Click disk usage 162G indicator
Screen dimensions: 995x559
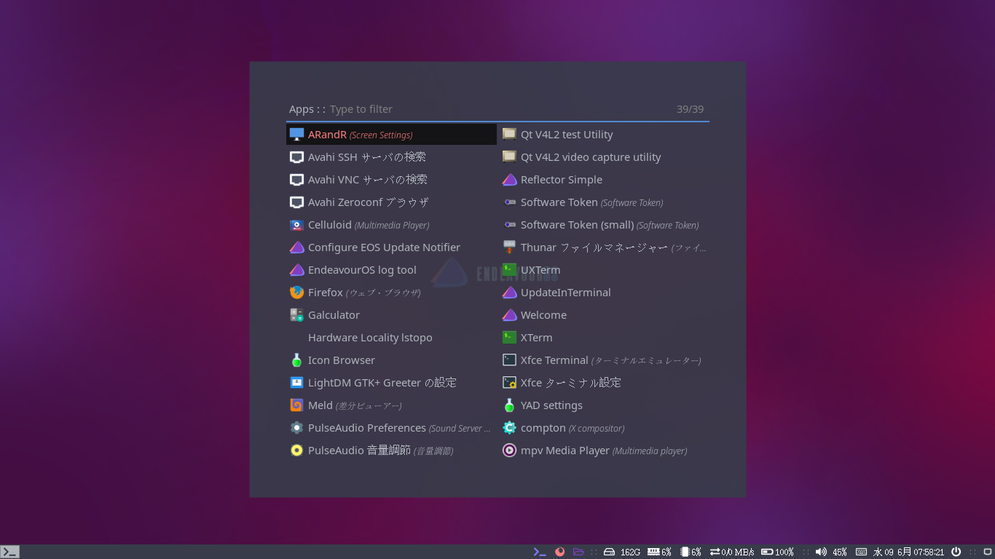pyautogui.click(x=622, y=552)
